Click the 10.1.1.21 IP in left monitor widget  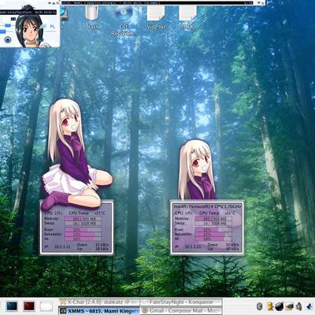(x=62, y=246)
